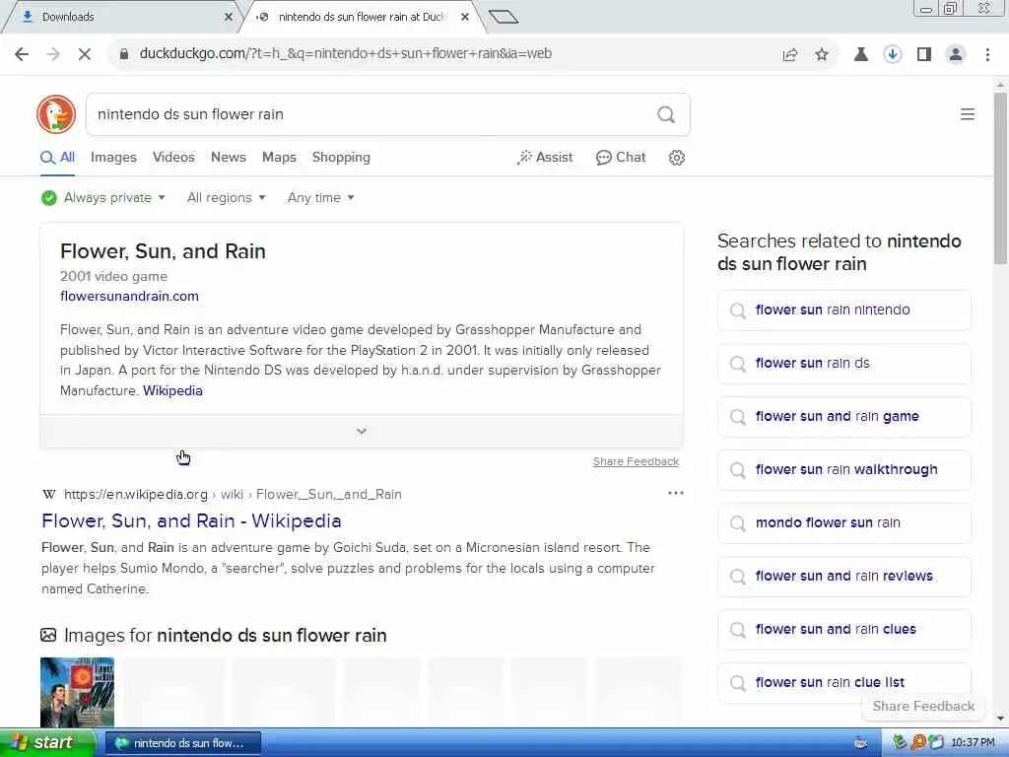Viewport: 1009px width, 757px height.
Task: Search related: flower sun rain nintendo
Action: point(843,310)
